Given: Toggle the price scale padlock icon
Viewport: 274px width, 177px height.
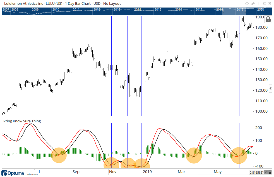Looking at the screenshot, I should 268,19.
